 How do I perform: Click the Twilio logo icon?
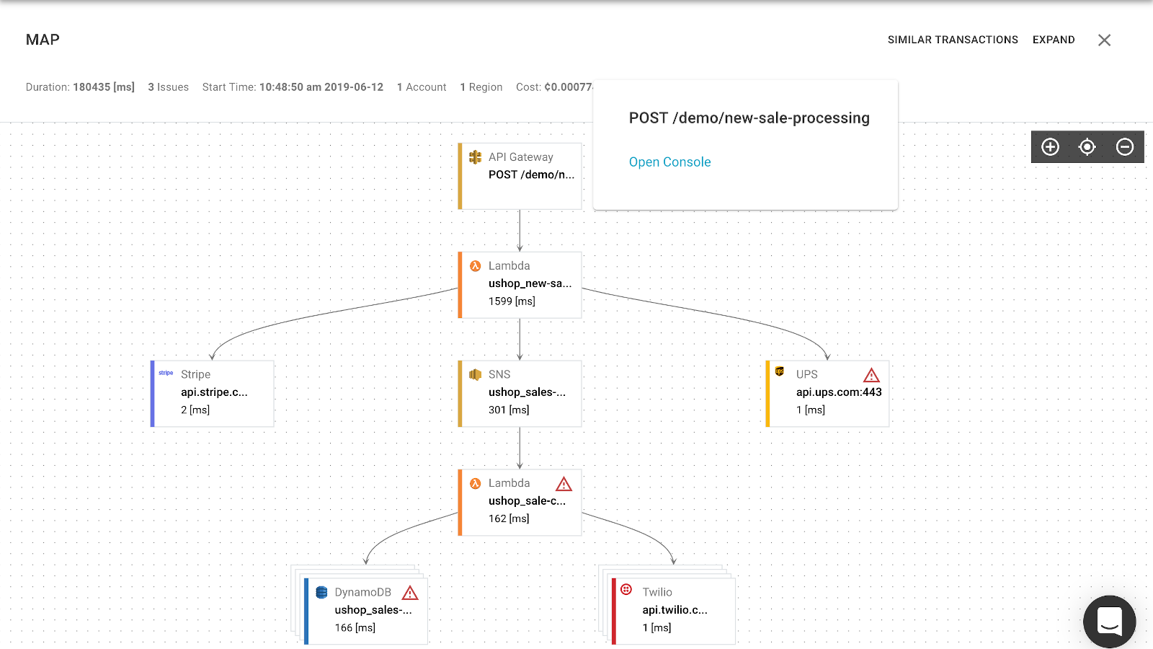[626, 589]
